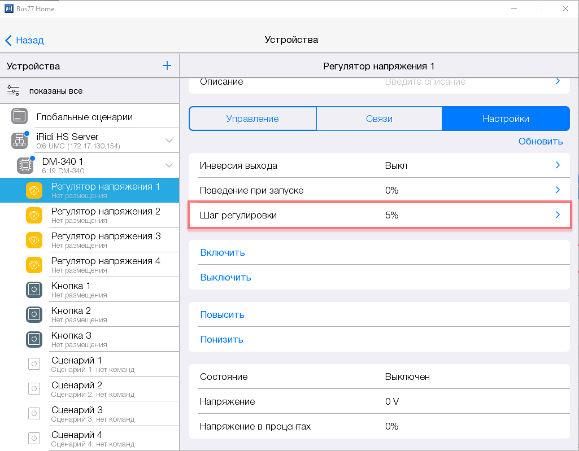
Task: Click the Global scenarios folder icon
Action: click(19, 117)
